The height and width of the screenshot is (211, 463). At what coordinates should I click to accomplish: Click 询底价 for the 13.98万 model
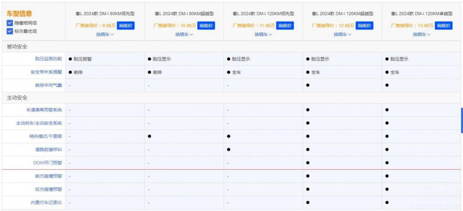[444, 25]
